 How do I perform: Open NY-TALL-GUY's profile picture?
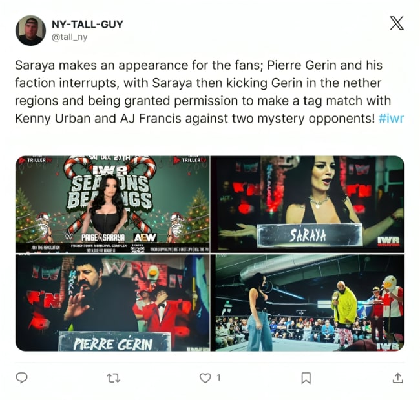pyautogui.click(x=30, y=30)
